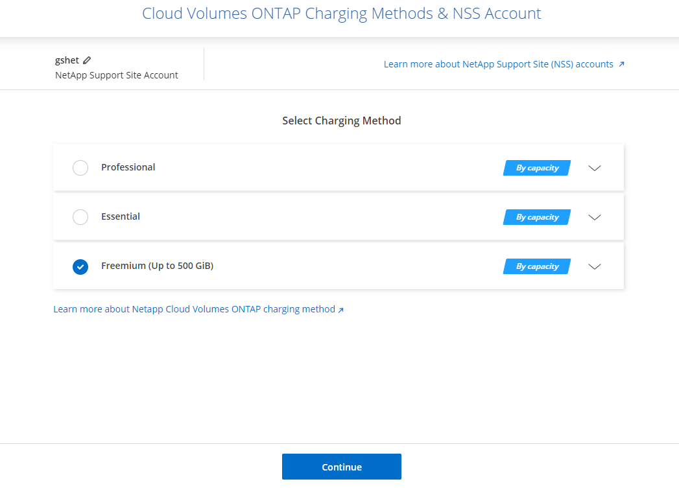Click the Select Charging Method heading

[342, 121]
